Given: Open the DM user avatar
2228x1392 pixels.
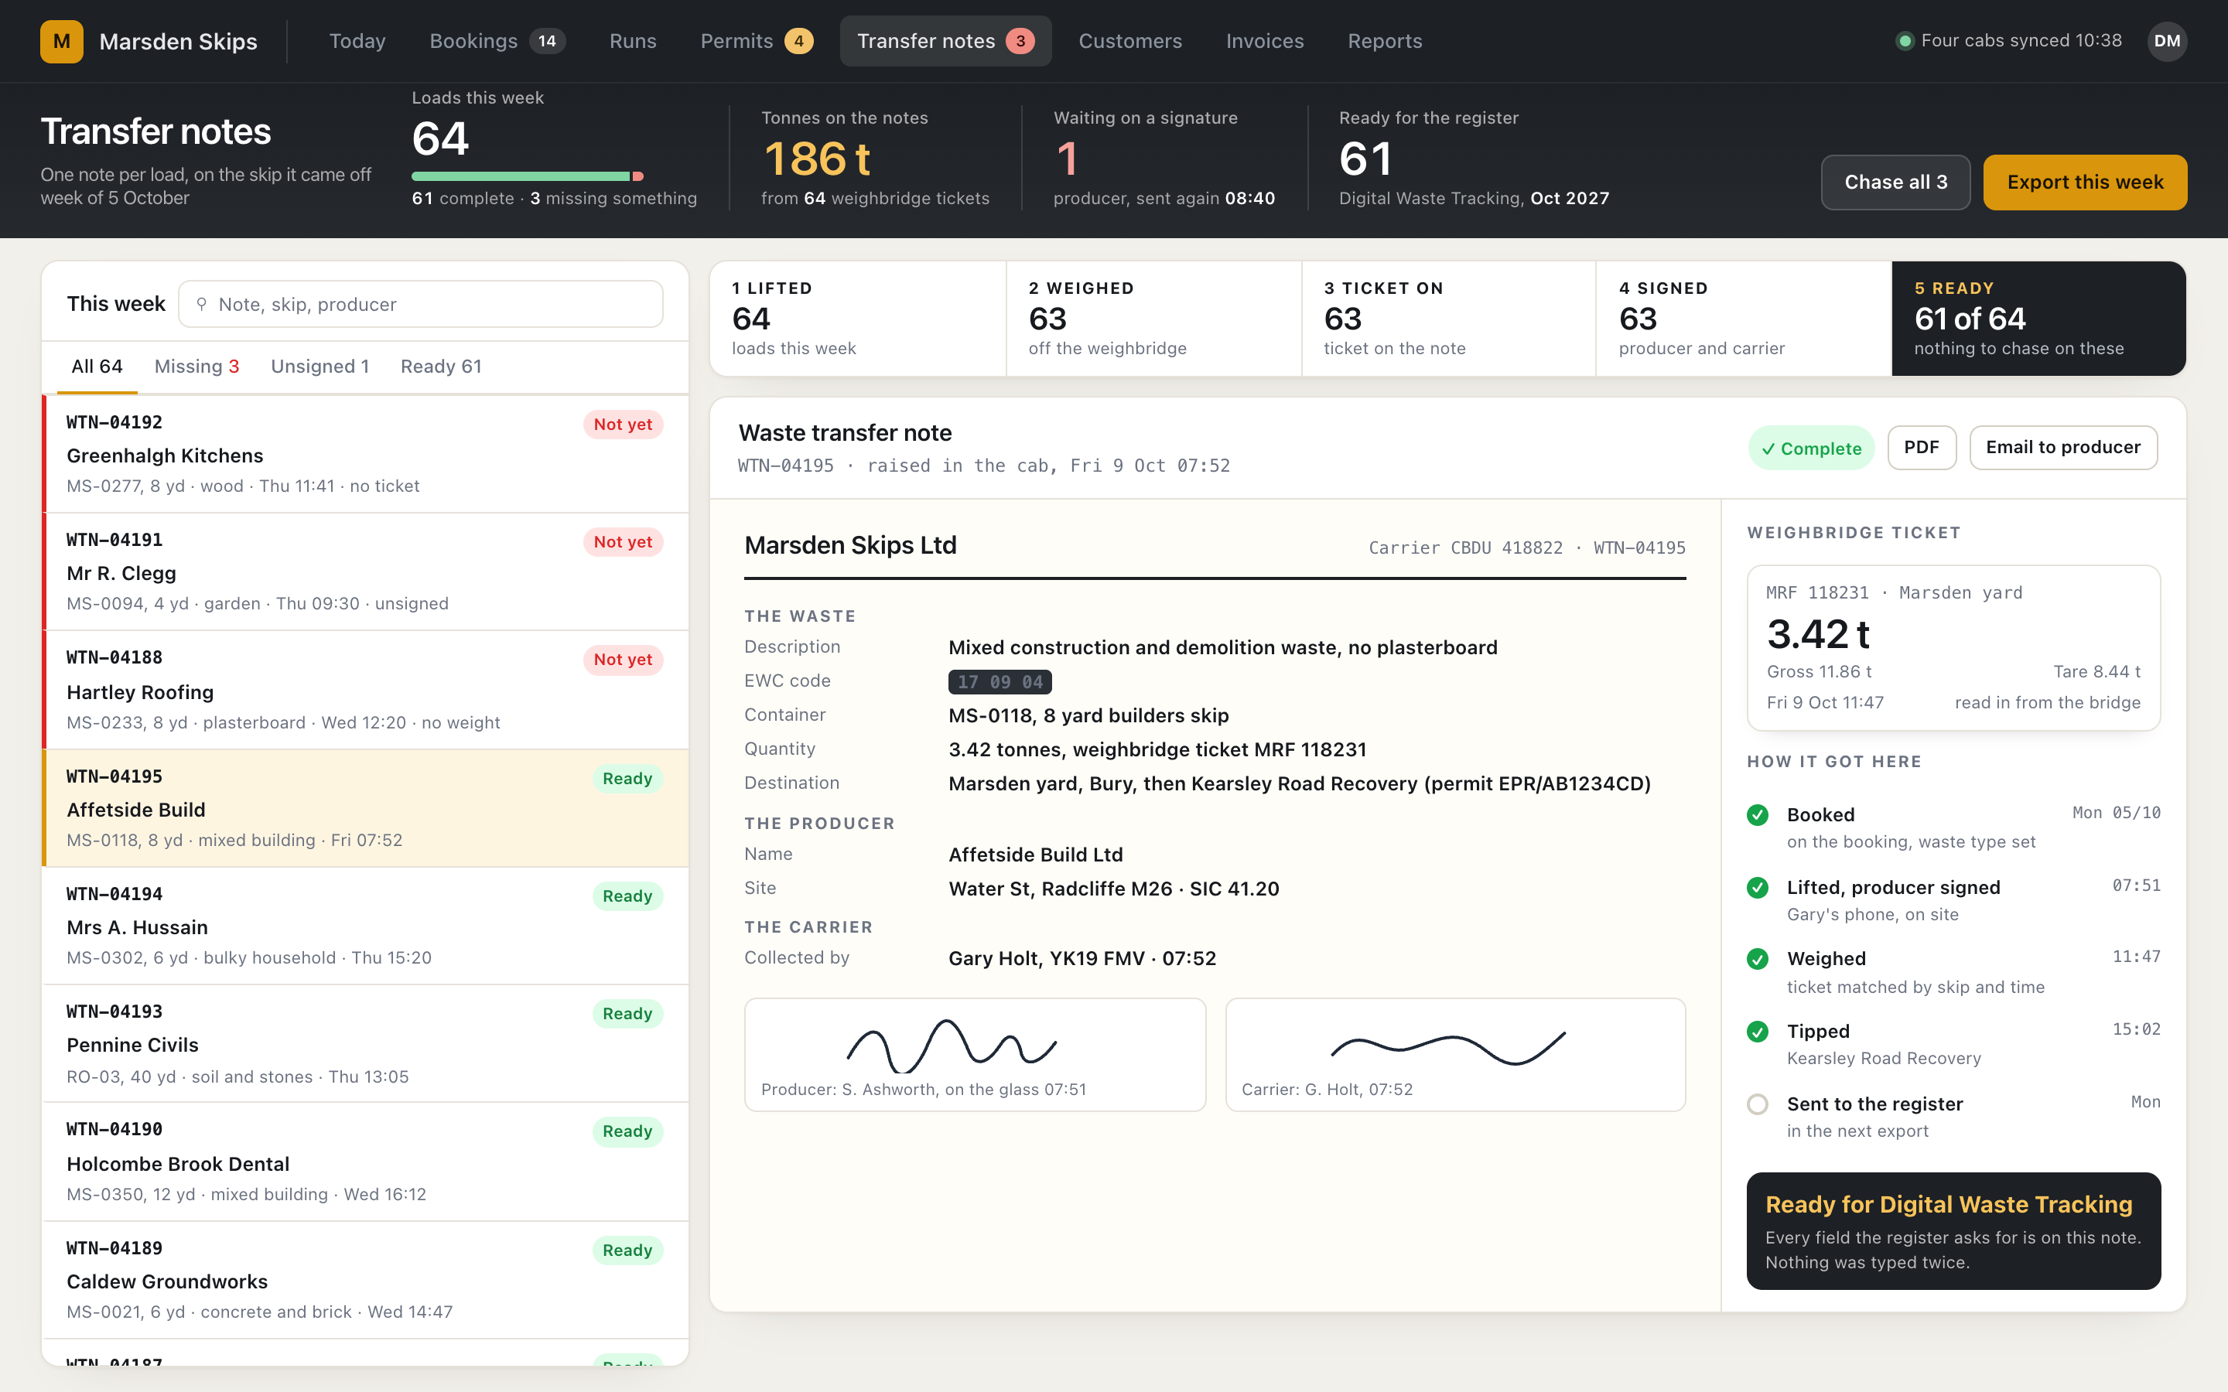Looking at the screenshot, I should tap(2166, 42).
